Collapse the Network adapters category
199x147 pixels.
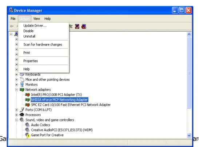click(x=16, y=90)
